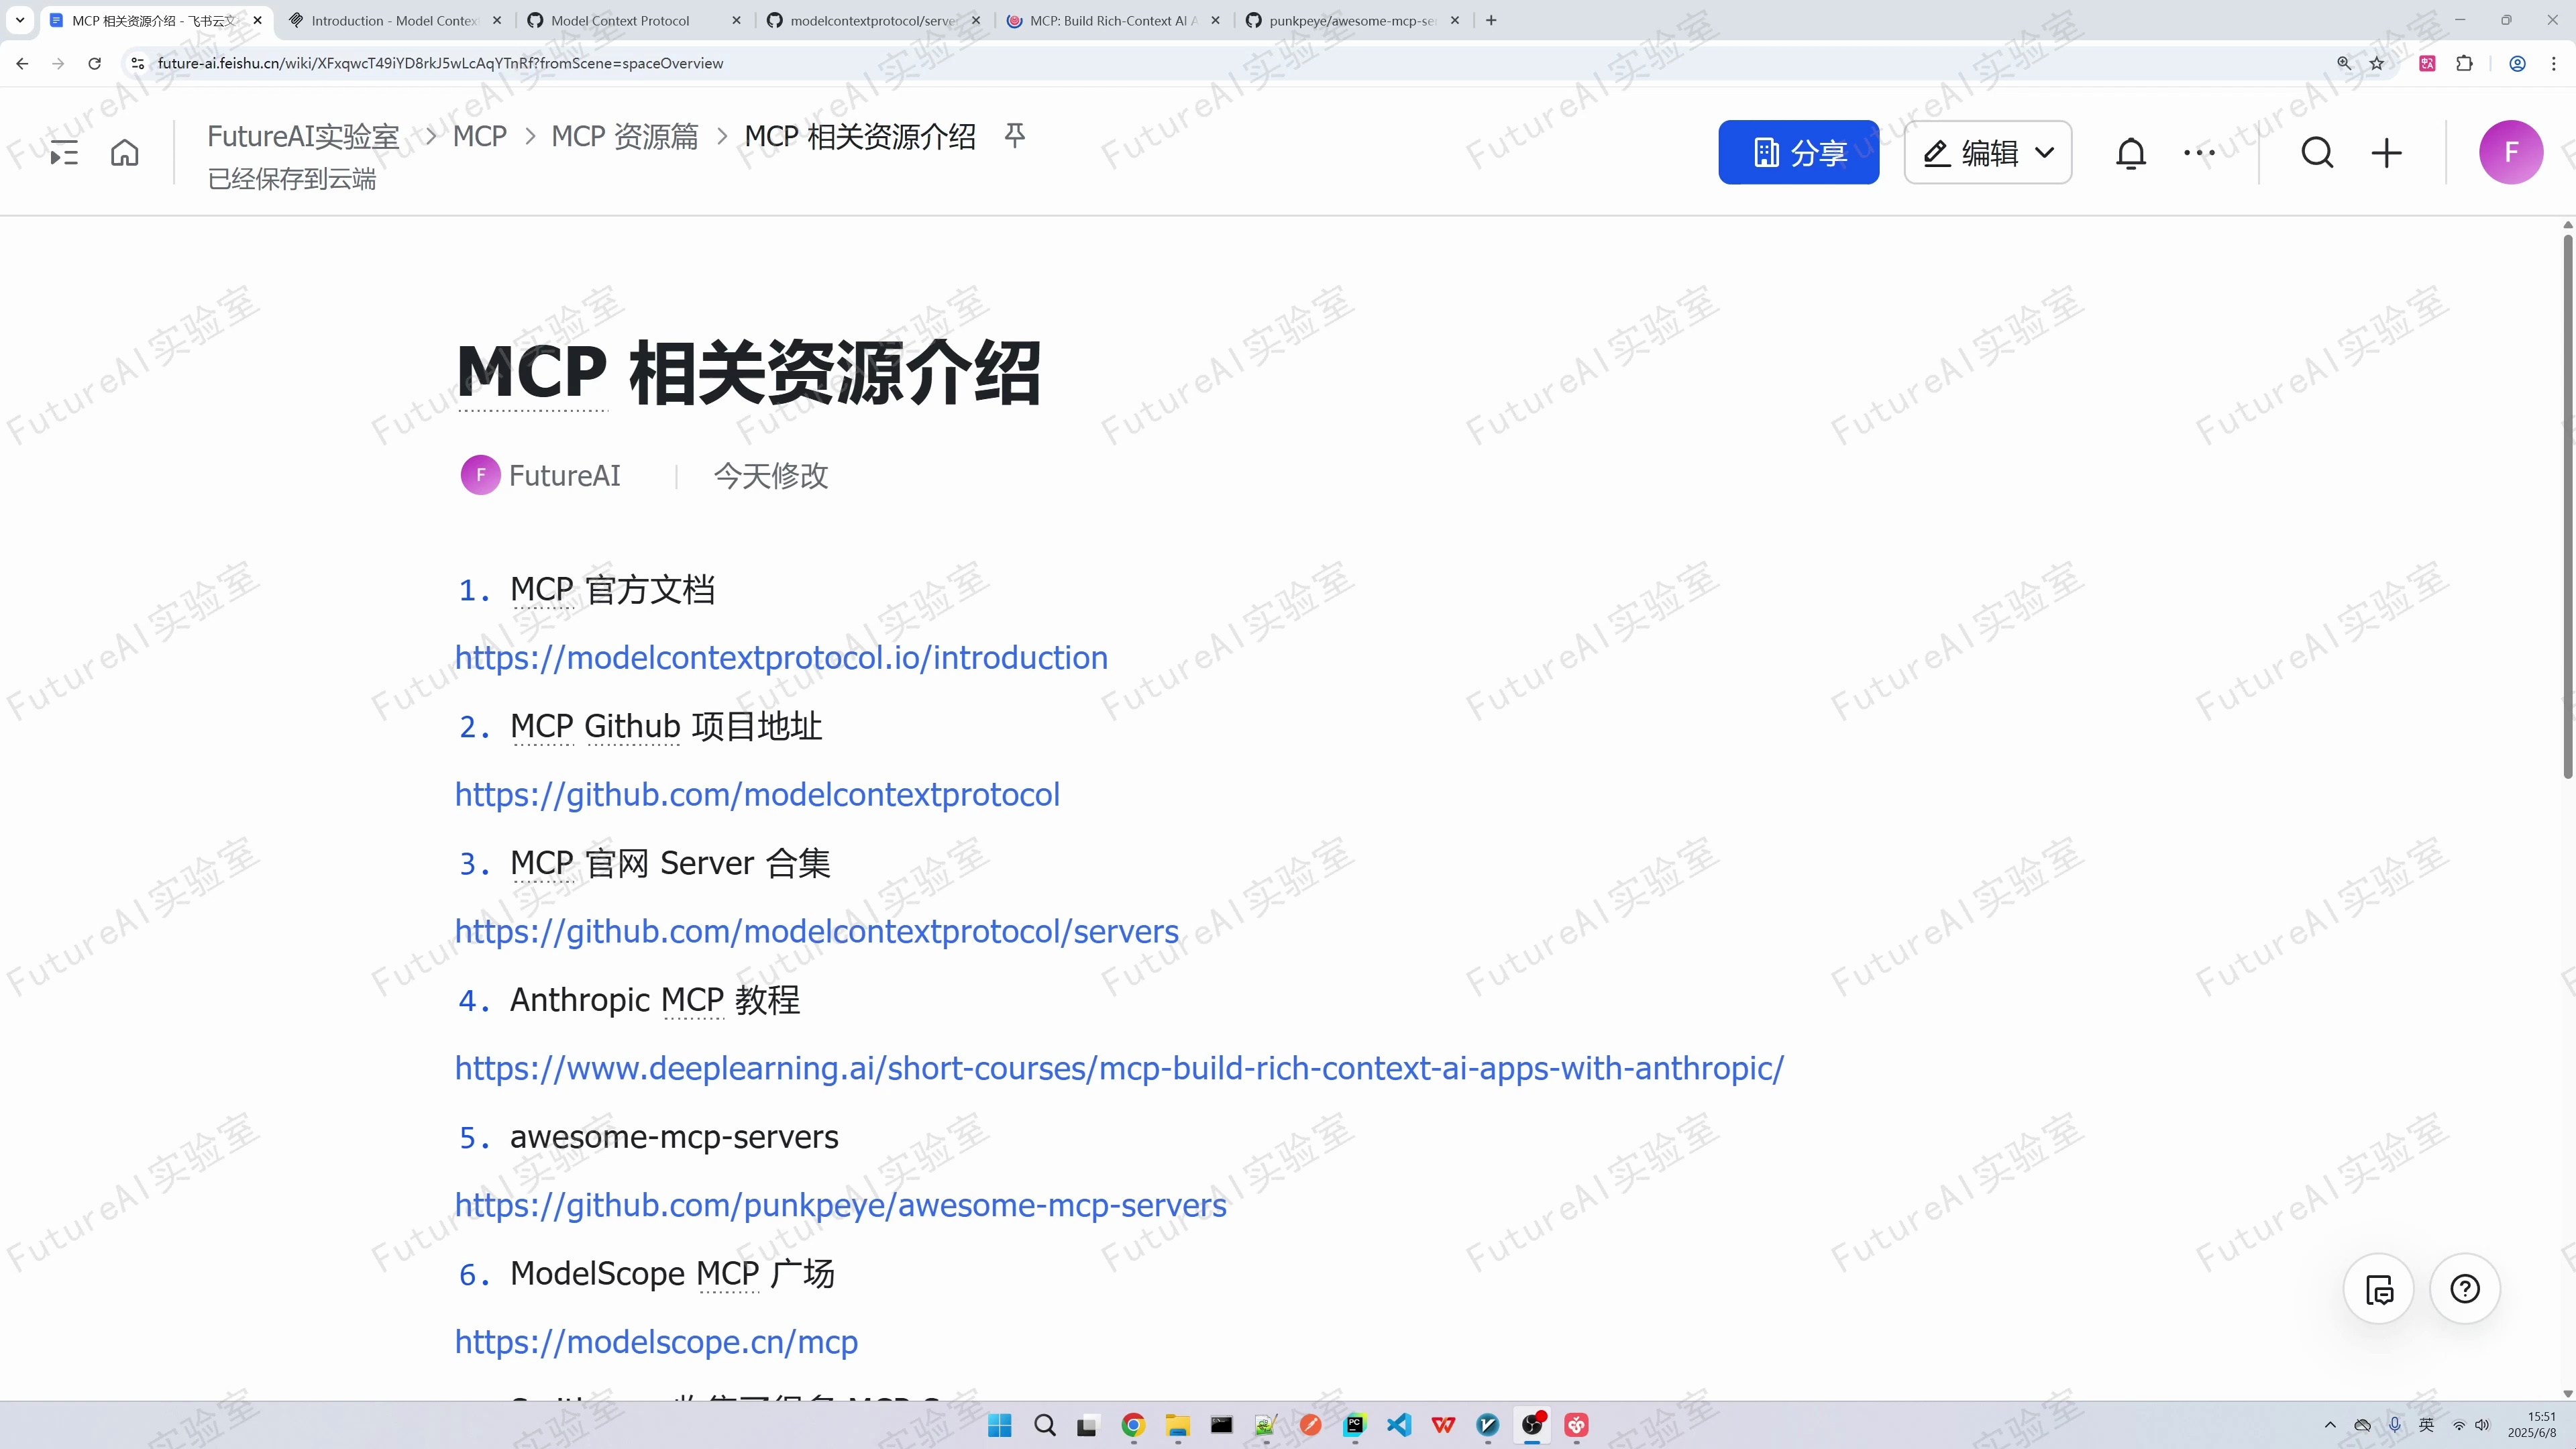Click the plus icon to create new document
Screen dimensions: 2576x1449
coord(2387,152)
